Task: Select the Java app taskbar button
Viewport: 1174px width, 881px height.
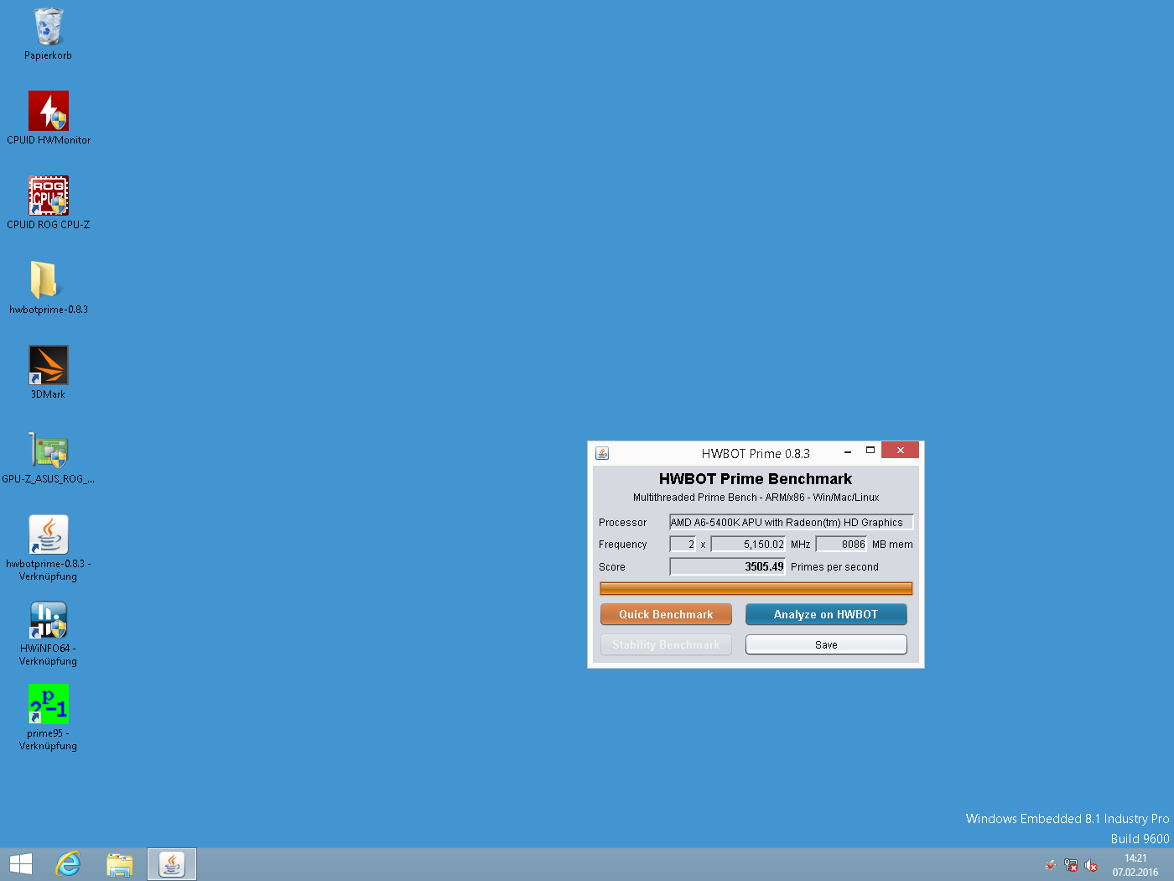Action: 172,864
